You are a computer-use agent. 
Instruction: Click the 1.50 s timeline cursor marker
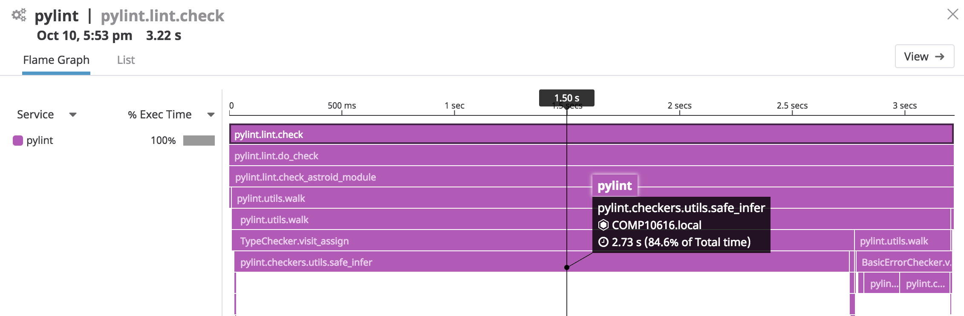click(567, 98)
